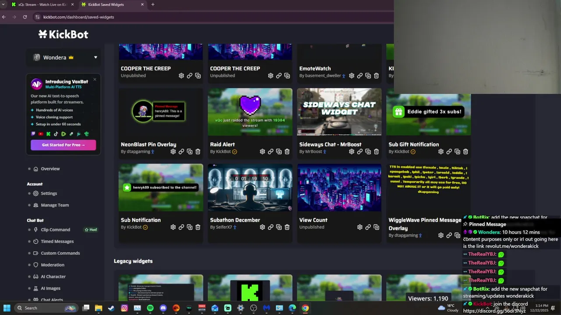561x315 pixels.
Task: Delete the Sub Gift Notification widget
Action: [465, 151]
